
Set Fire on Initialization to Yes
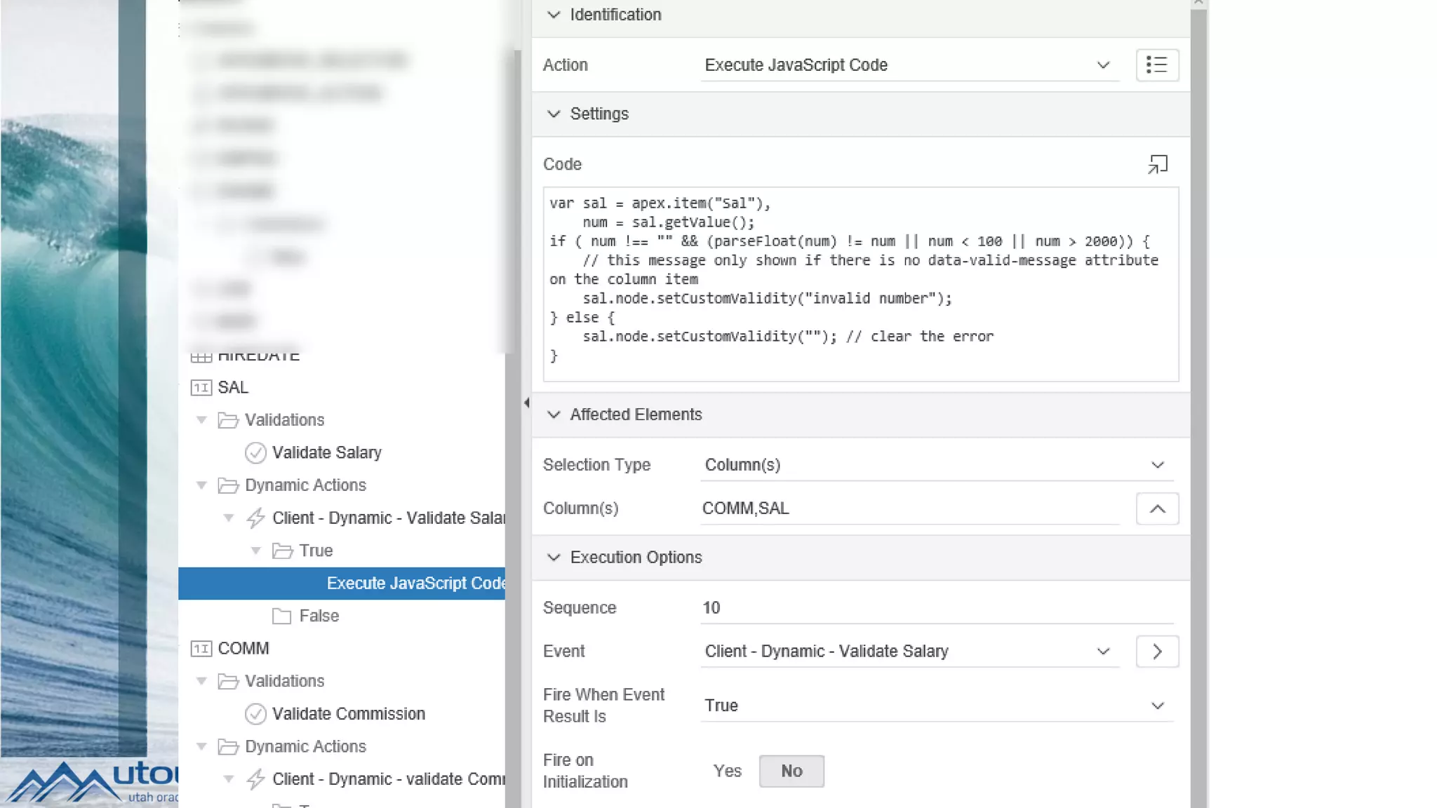[x=728, y=772]
